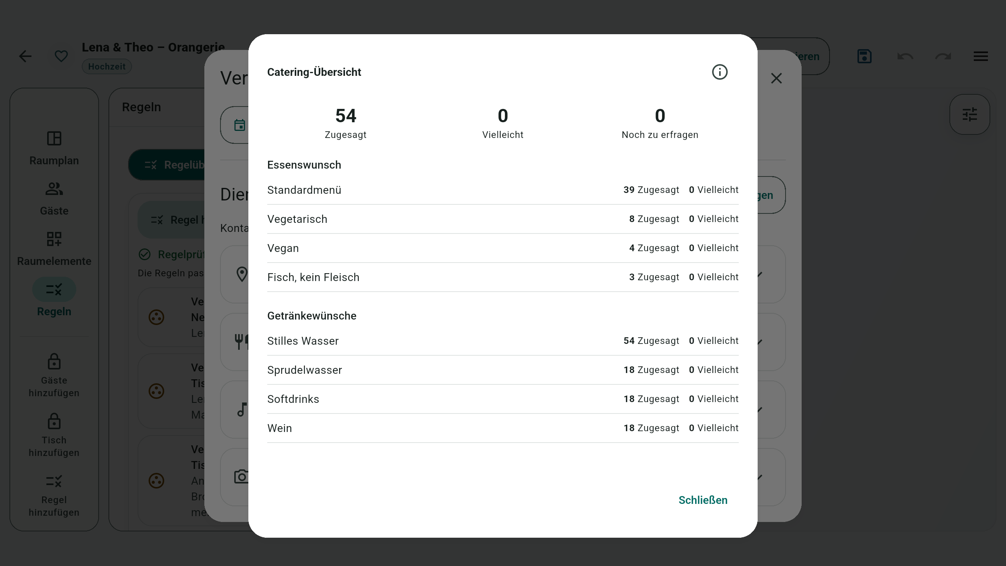Select the Sprudelwasser row

[503, 370]
